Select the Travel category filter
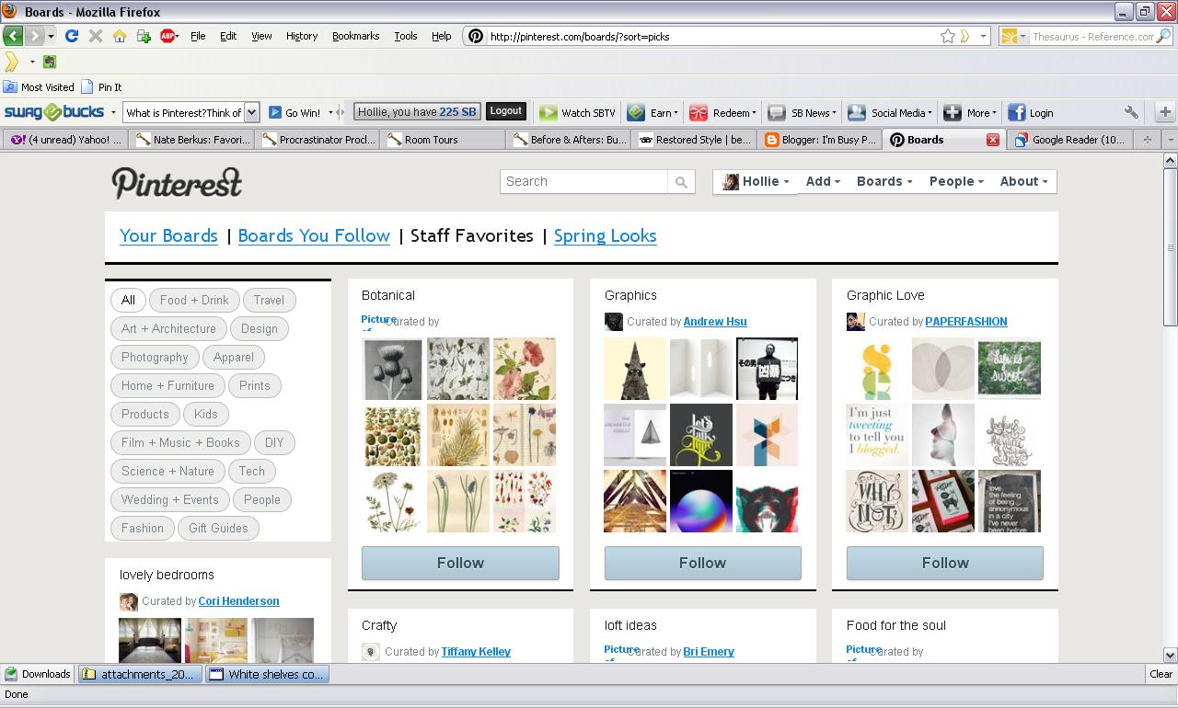1178x708 pixels. pyautogui.click(x=269, y=301)
